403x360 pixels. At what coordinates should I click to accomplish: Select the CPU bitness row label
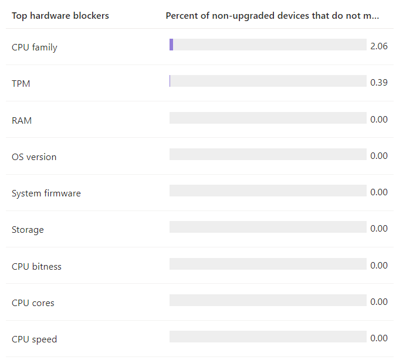click(36, 266)
